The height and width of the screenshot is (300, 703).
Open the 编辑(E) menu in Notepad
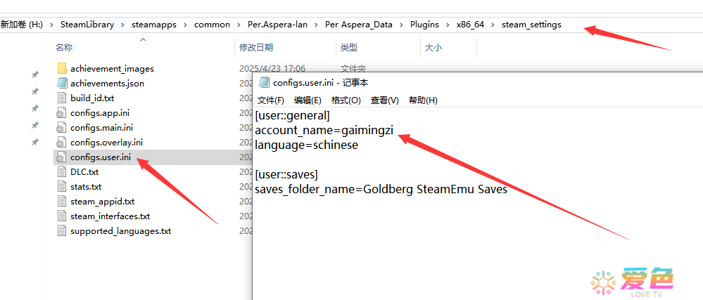click(x=308, y=100)
